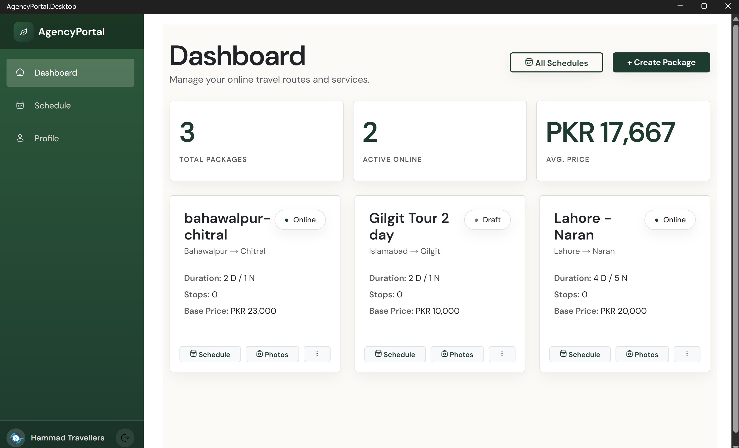Click the Hammad Travellers account name
The height and width of the screenshot is (448, 739).
(67, 438)
